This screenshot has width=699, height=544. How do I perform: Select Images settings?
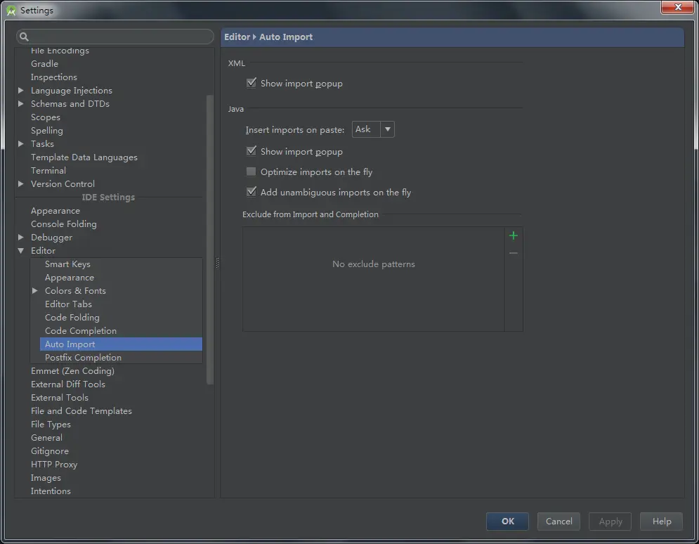46,478
